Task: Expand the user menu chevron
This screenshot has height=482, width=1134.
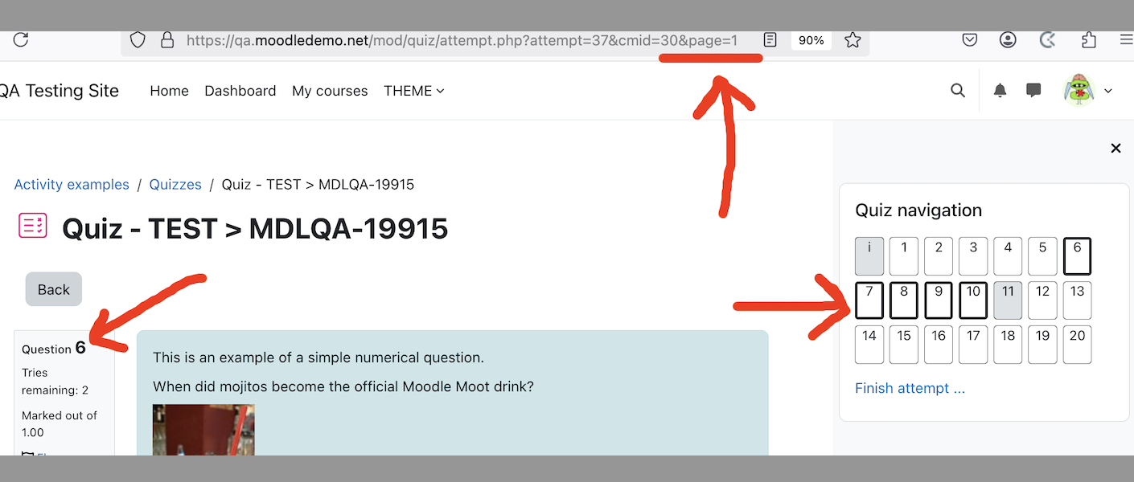Action: (1108, 91)
